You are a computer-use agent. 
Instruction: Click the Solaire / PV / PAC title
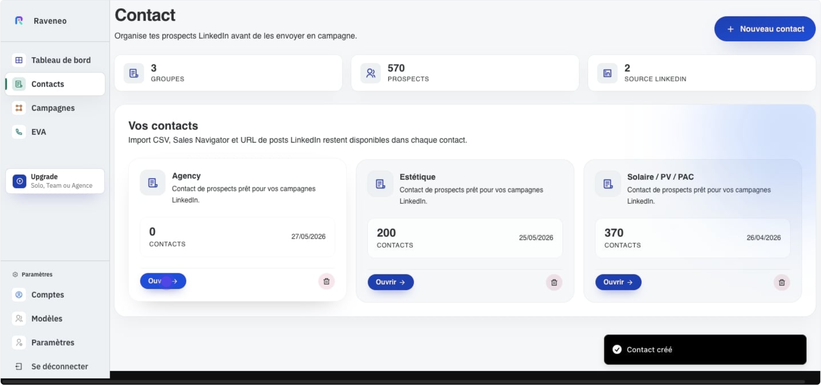coord(660,177)
